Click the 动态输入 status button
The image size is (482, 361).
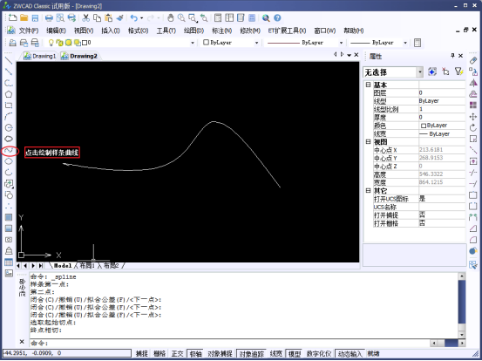click(x=350, y=354)
